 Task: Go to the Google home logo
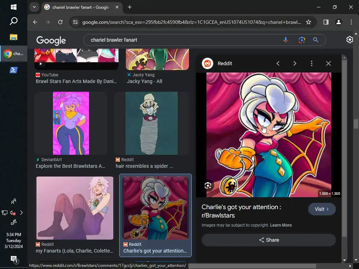(51, 41)
